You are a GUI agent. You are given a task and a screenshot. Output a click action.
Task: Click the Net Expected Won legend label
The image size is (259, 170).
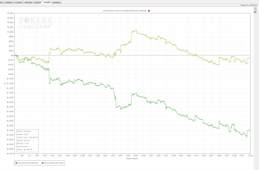[54, 163]
